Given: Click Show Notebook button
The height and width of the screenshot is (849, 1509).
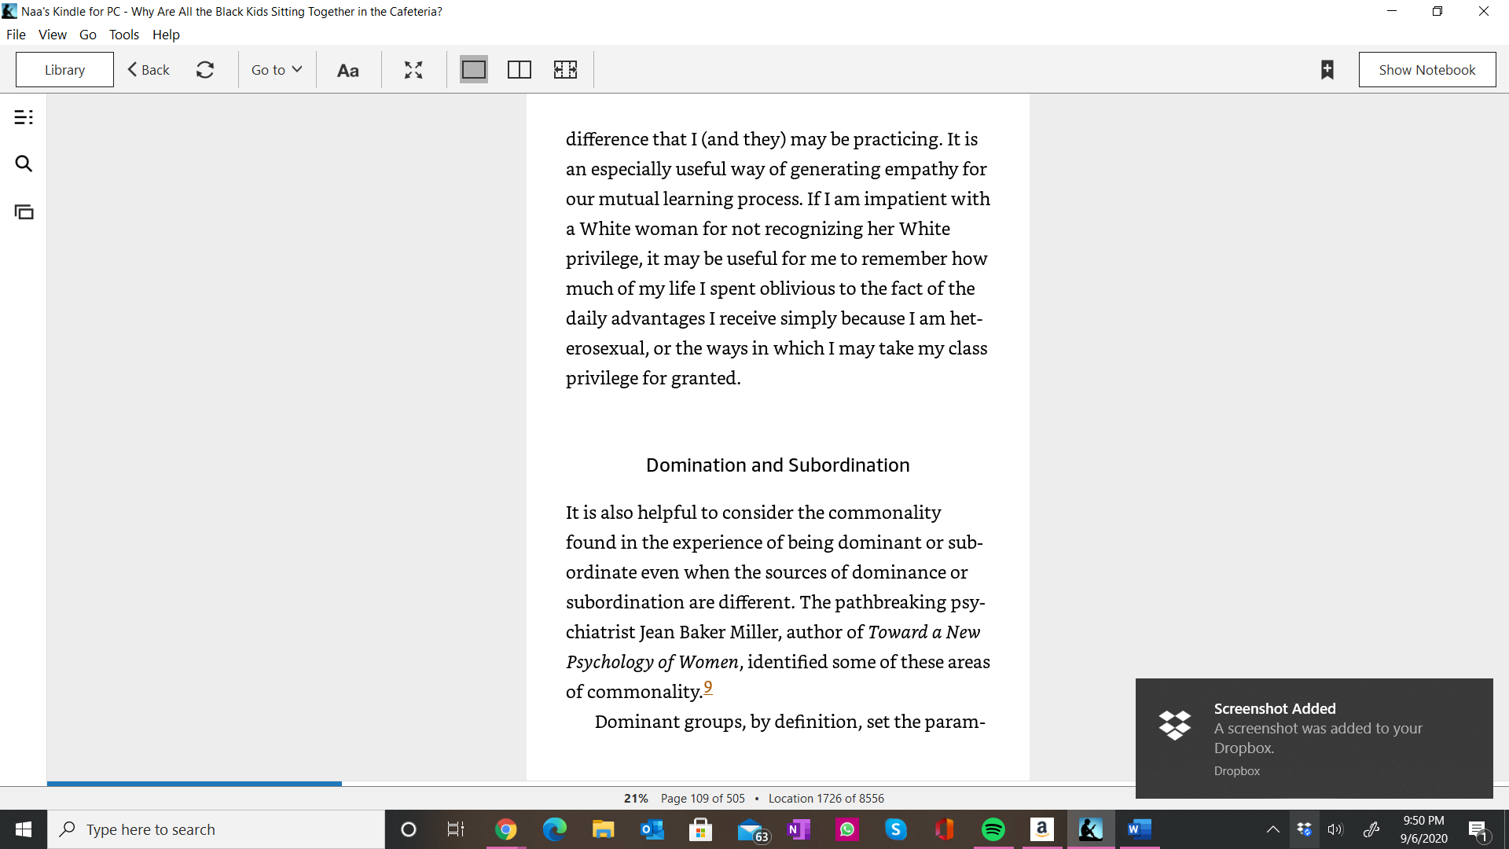Looking at the screenshot, I should (1426, 70).
